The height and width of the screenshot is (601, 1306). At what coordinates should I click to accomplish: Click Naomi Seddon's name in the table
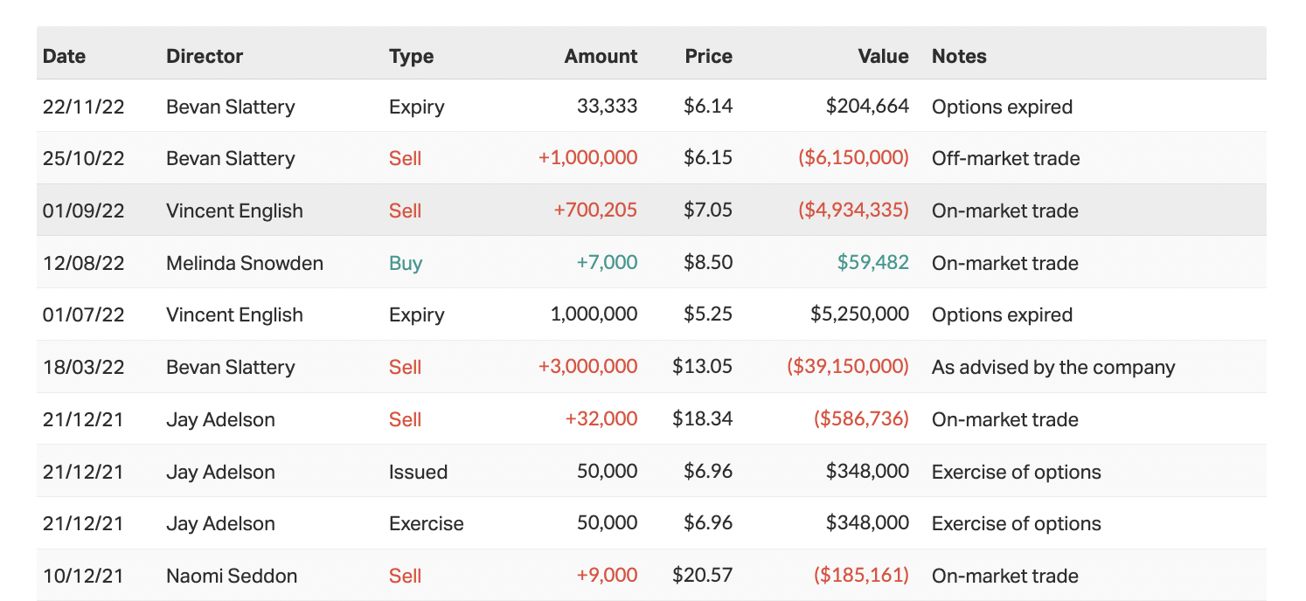pos(232,576)
